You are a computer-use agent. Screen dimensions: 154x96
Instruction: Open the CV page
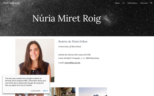pyautogui.click(x=123, y=3)
